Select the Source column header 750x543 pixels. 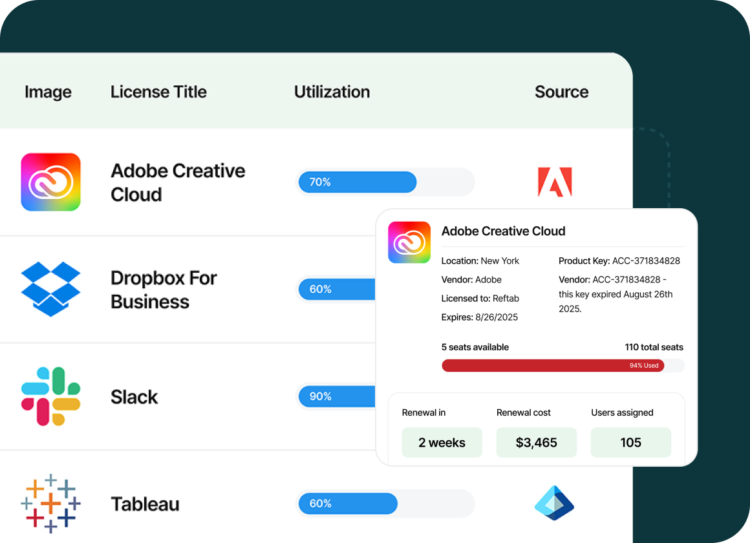click(x=561, y=92)
